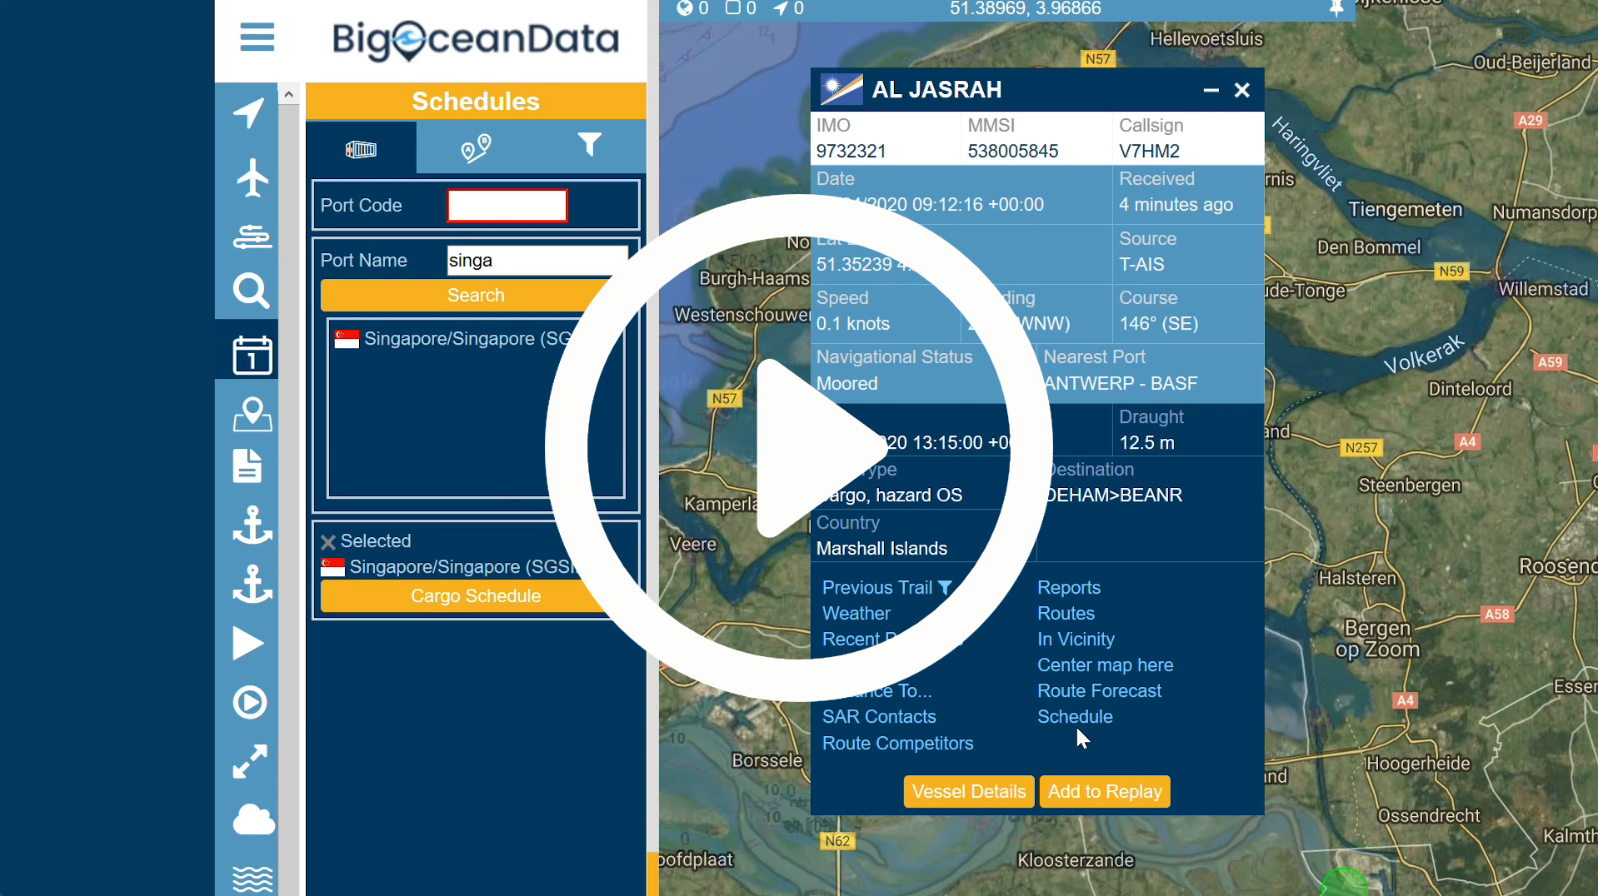Click the expand arrows sidebar icon
The height and width of the screenshot is (896, 1598).
pos(250,761)
